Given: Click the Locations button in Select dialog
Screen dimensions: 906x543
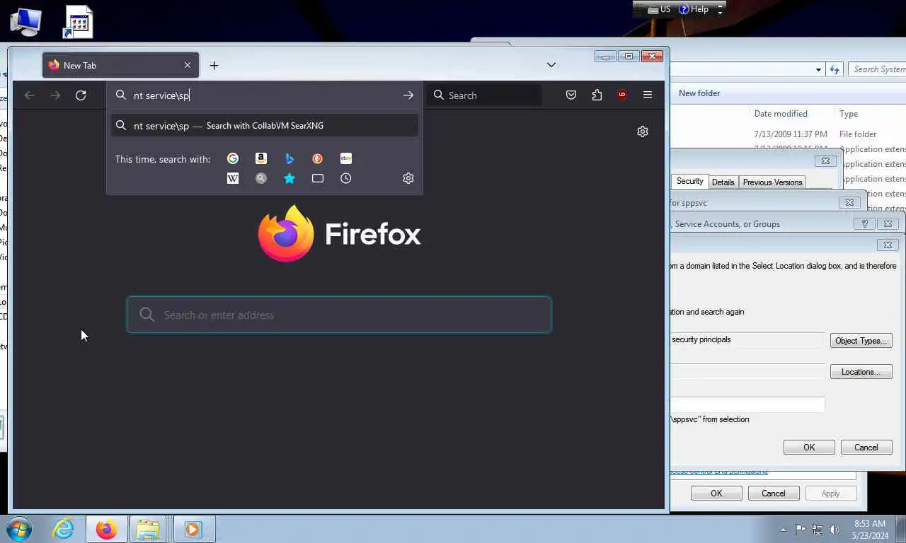Looking at the screenshot, I should tap(861, 372).
